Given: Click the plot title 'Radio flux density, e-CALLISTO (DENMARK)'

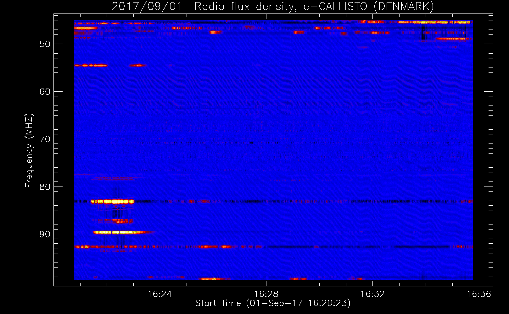Looking at the screenshot, I should (314, 6).
